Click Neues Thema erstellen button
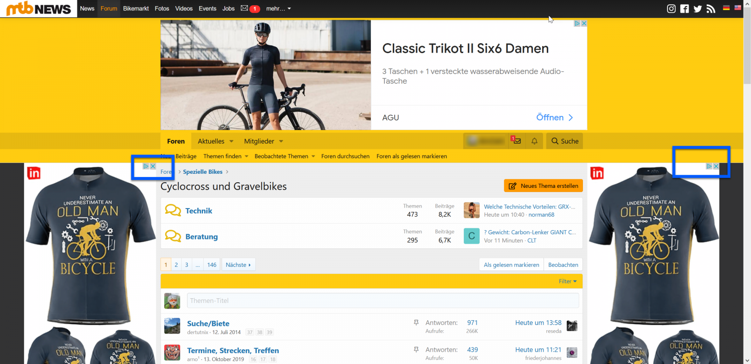This screenshot has height=364, width=751. (544, 186)
